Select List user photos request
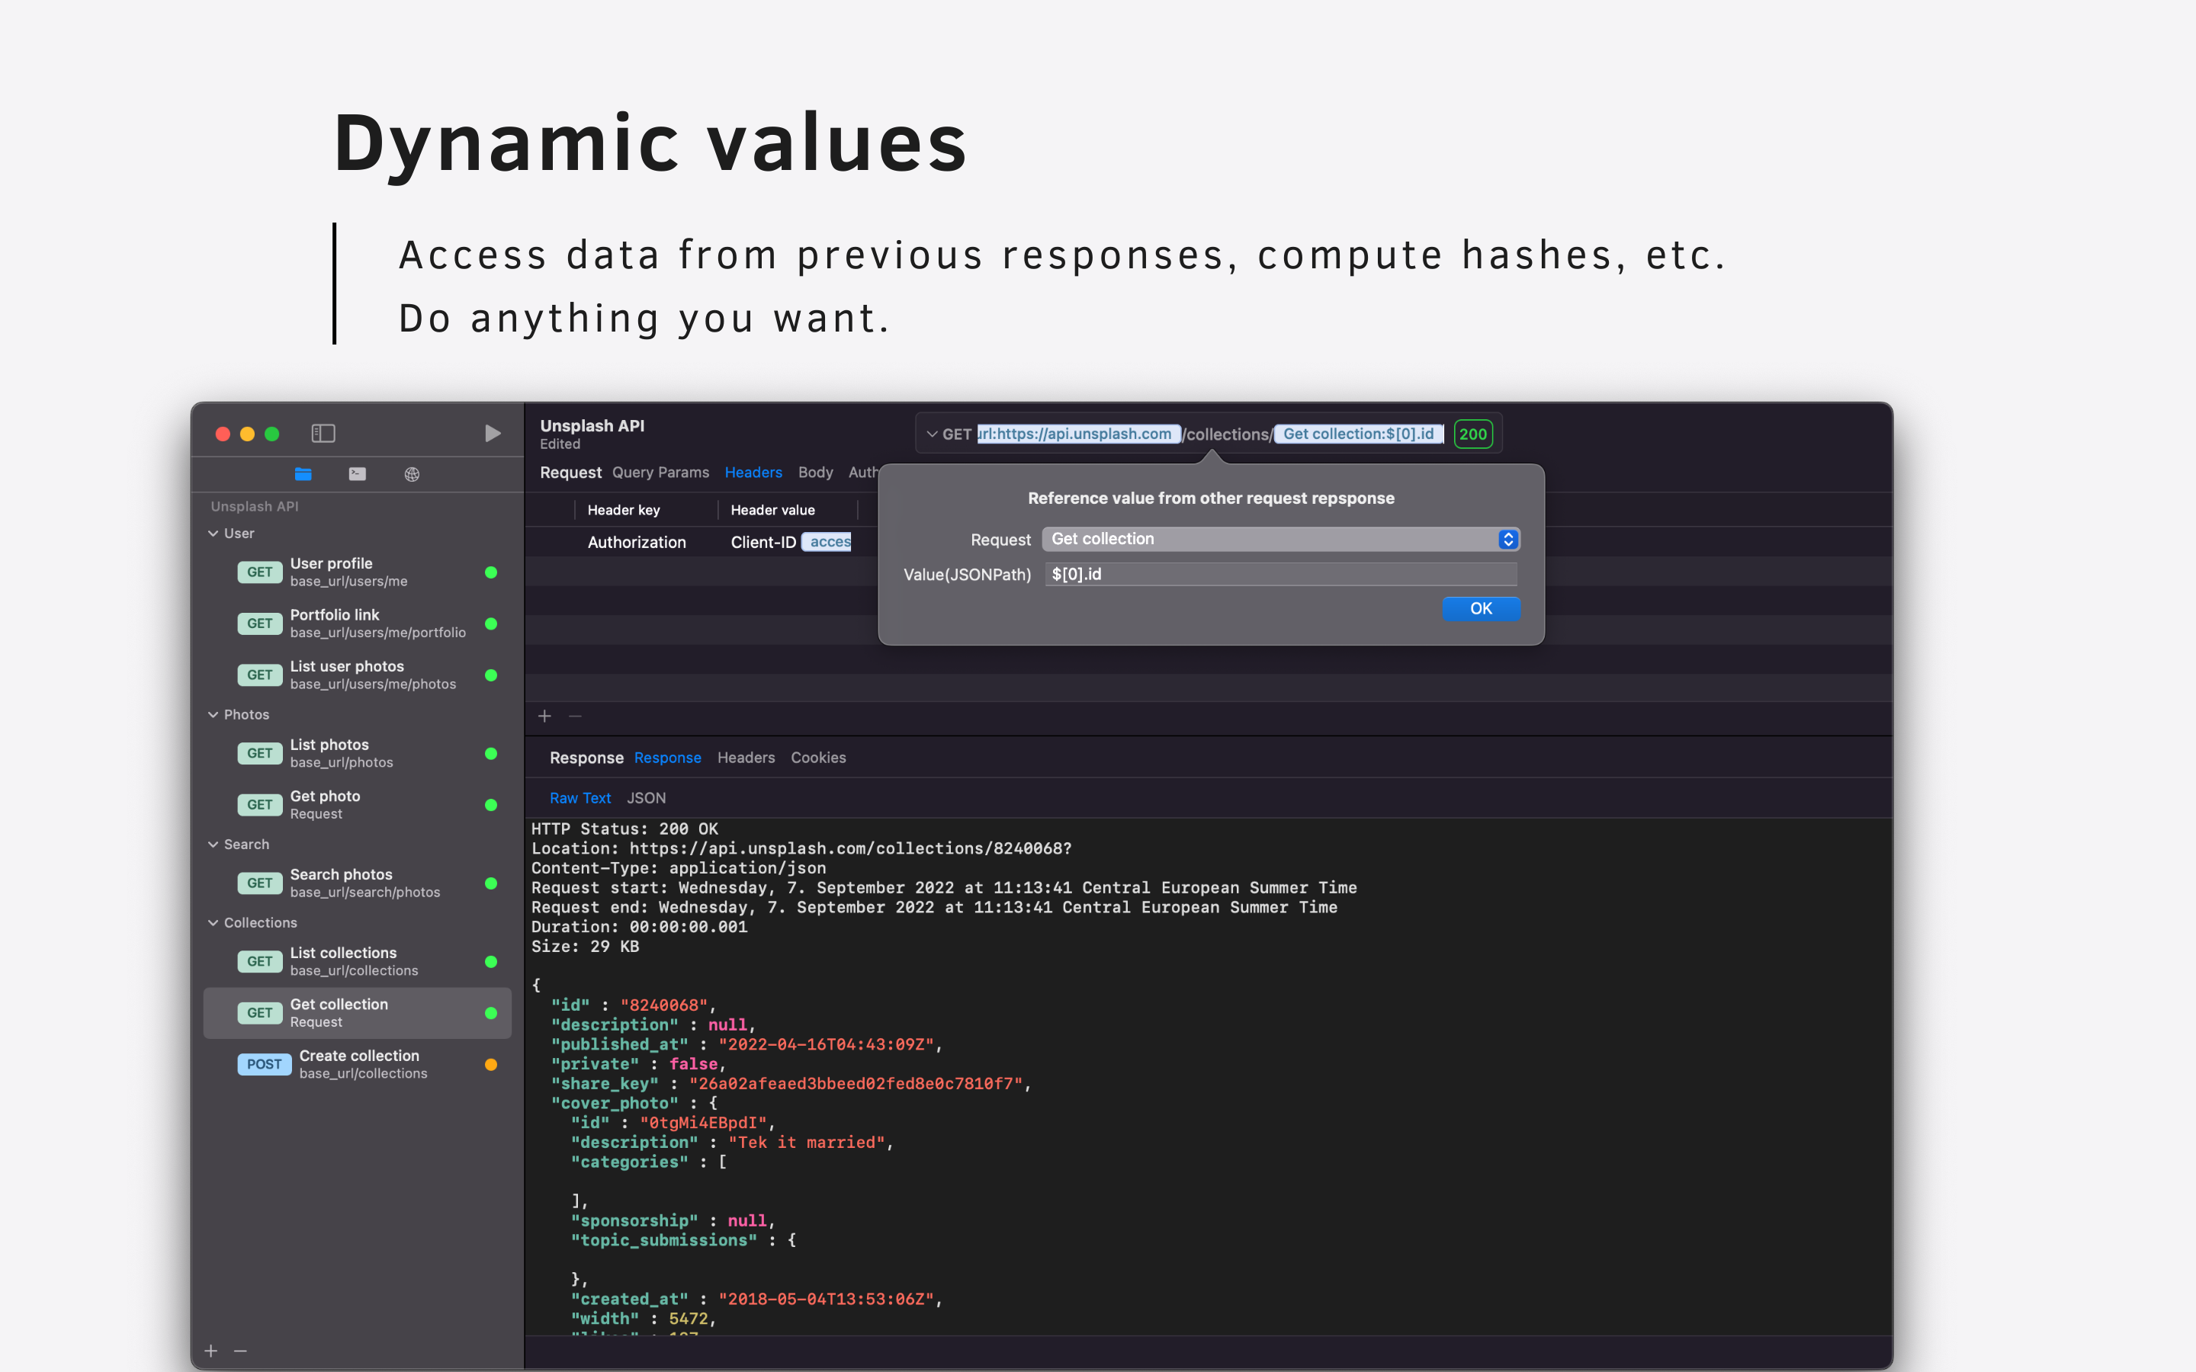The height and width of the screenshot is (1372, 2196). point(358,675)
